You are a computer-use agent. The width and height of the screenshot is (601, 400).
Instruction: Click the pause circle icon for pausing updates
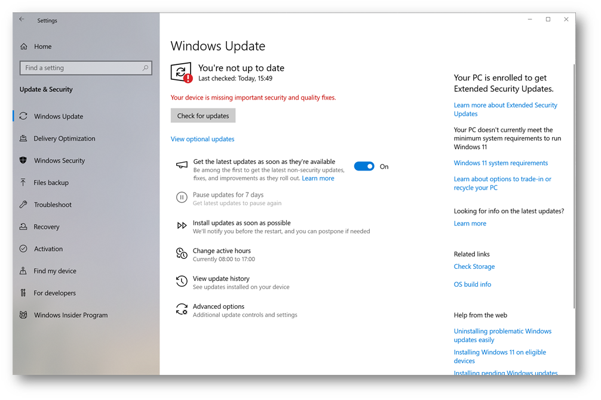[182, 197]
